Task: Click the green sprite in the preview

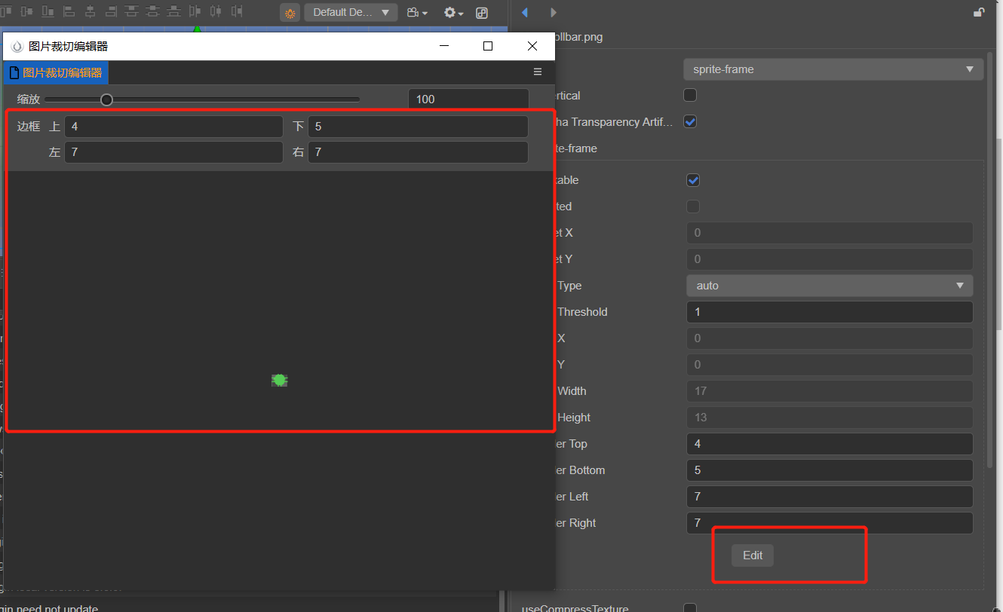Action: point(280,381)
